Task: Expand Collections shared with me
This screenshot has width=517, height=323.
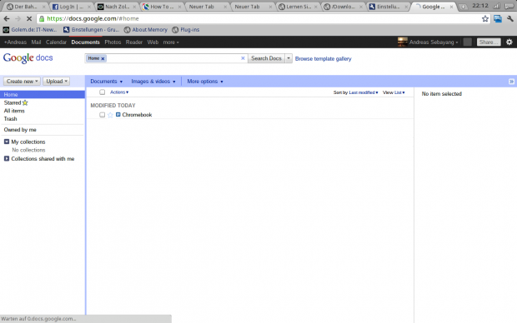Action: [x=7, y=159]
